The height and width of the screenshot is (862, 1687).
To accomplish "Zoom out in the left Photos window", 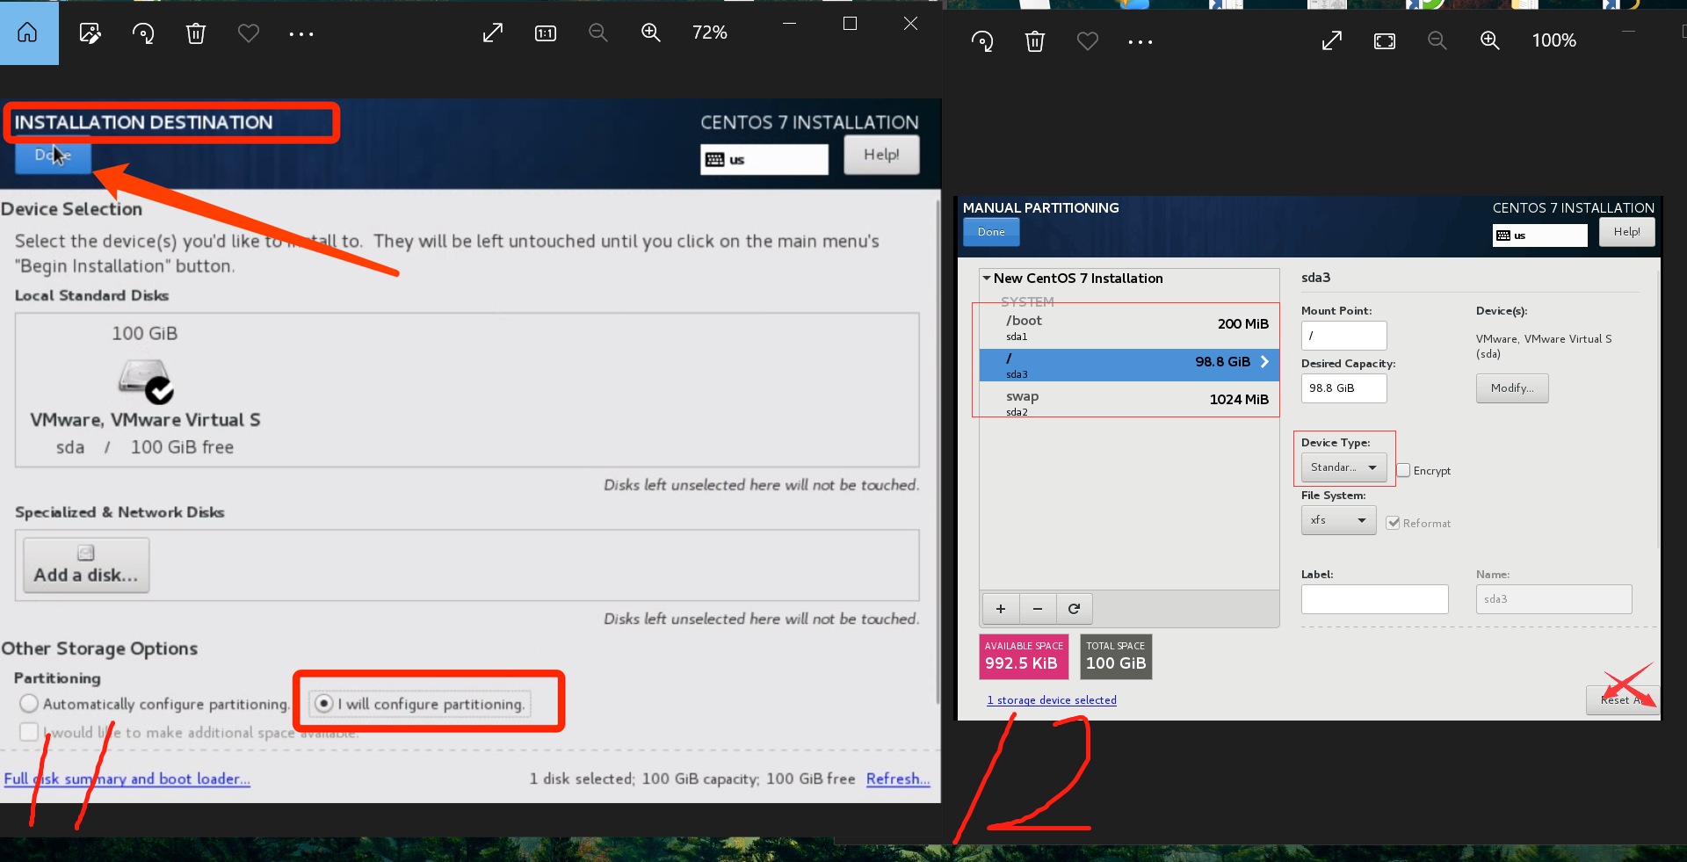I will 598,33.
